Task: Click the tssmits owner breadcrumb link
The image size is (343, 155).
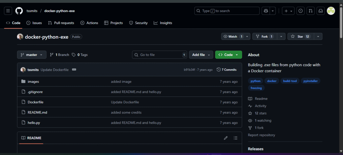Action: (32, 11)
